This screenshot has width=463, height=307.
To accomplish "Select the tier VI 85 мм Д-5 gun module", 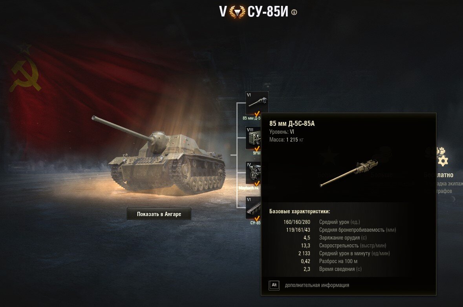I will tap(257, 103).
